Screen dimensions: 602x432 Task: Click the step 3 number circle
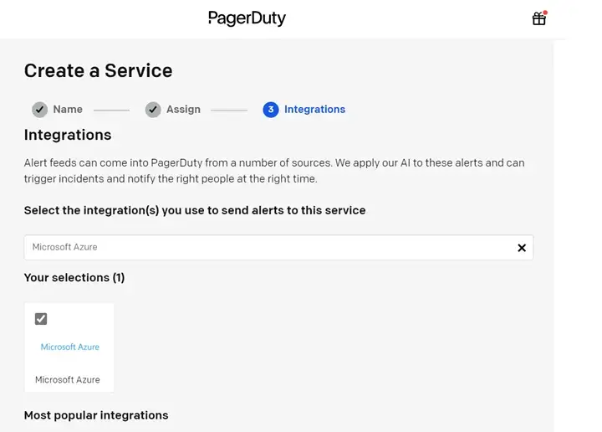(270, 110)
